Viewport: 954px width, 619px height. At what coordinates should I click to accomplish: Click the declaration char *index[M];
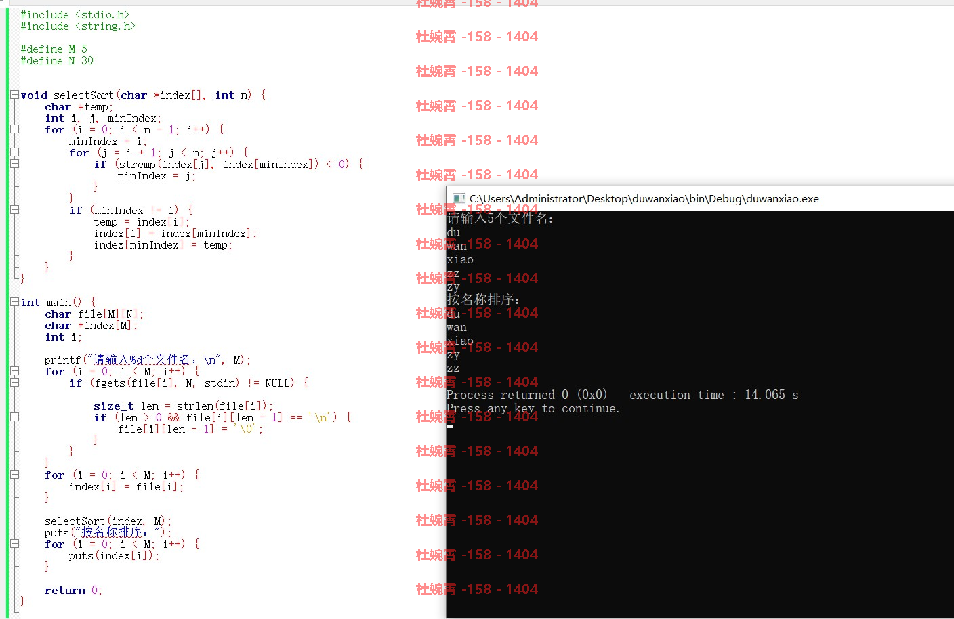pos(91,325)
